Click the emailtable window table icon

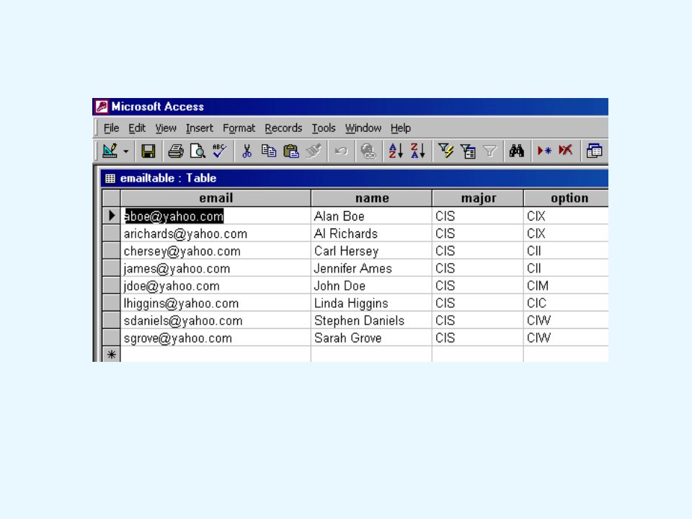coord(110,178)
